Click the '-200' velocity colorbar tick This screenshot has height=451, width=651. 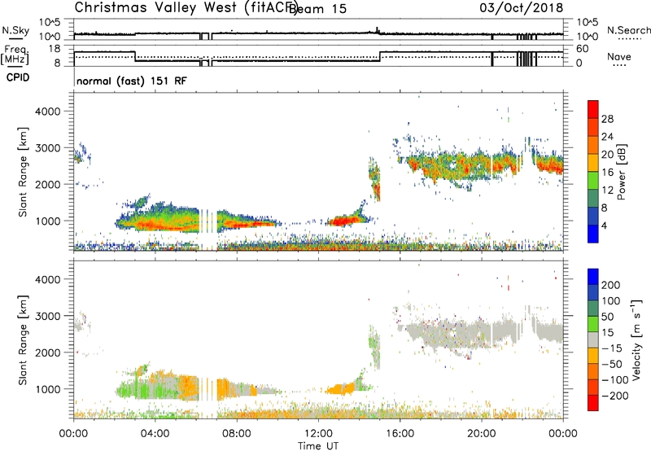(615, 396)
